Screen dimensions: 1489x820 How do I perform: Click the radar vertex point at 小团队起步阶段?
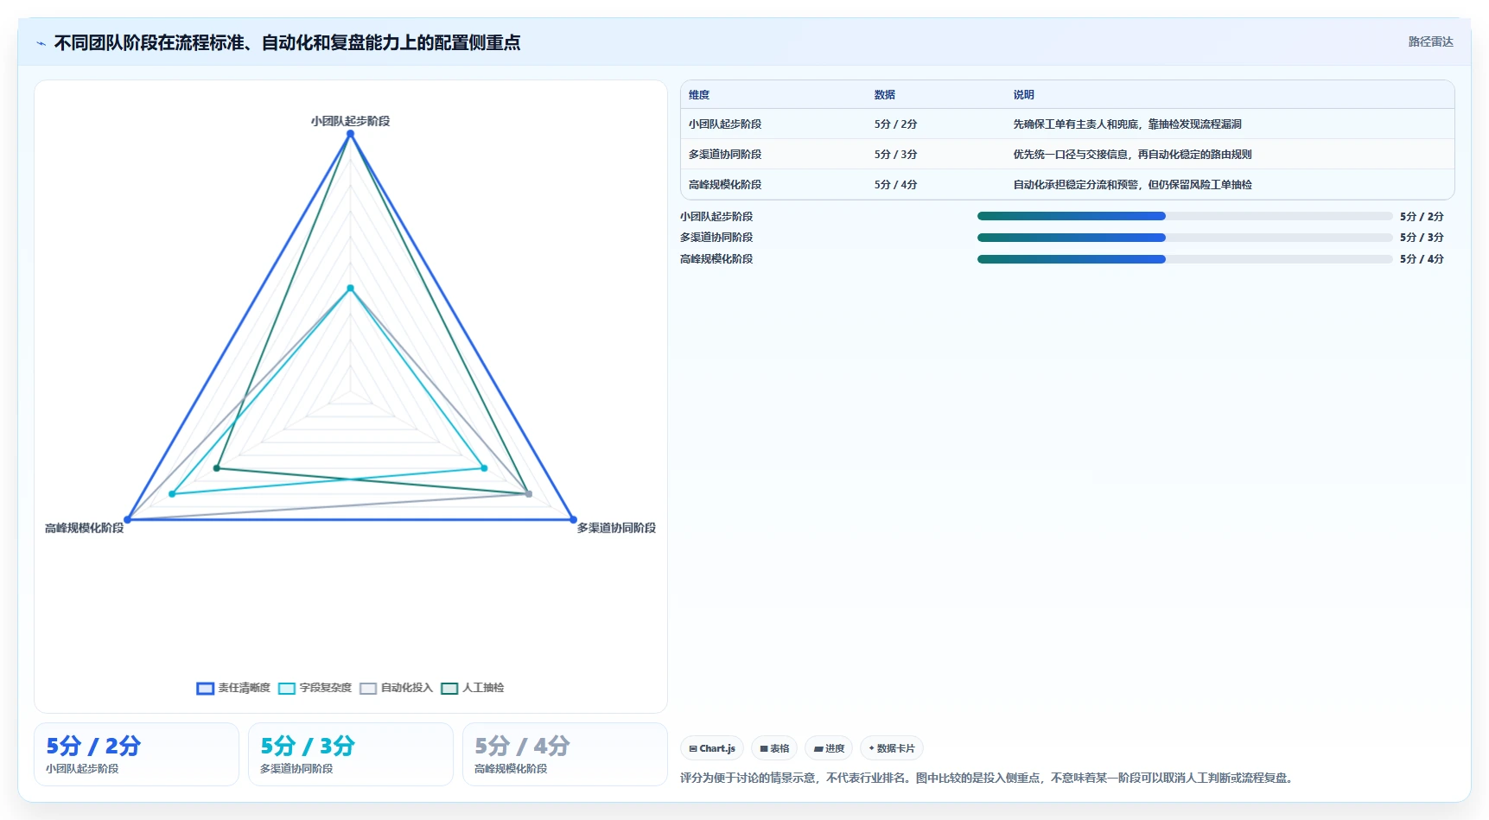click(350, 134)
